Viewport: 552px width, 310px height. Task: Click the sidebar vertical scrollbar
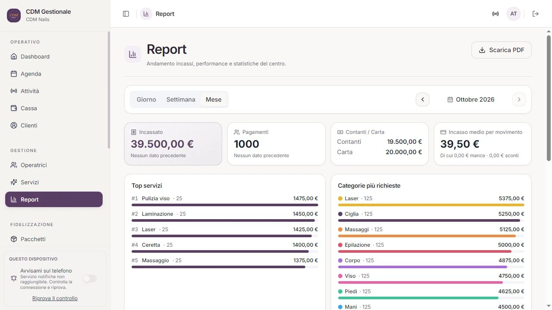tap(109, 90)
